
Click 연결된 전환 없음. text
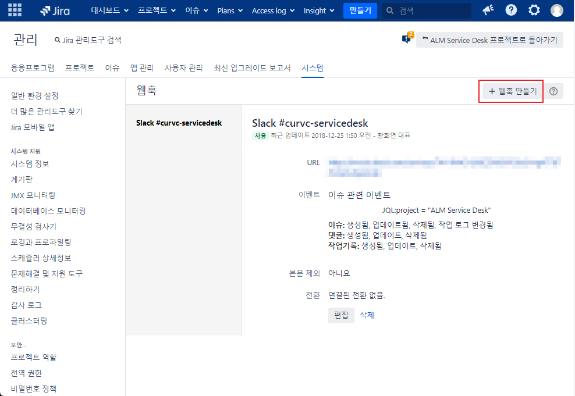coord(356,295)
